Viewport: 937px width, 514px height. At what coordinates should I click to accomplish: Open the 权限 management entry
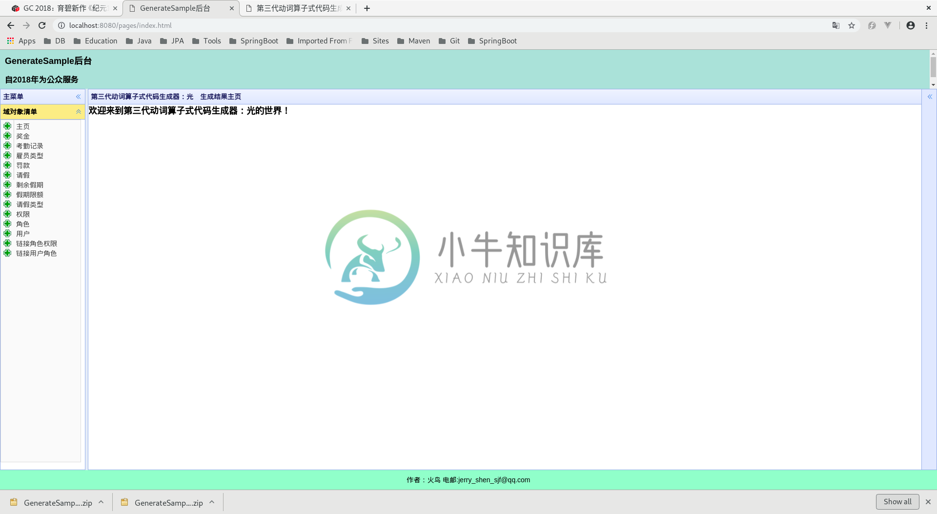click(23, 214)
